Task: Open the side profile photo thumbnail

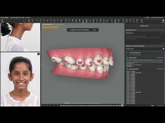Action: pyautogui.click(x=20, y=37)
